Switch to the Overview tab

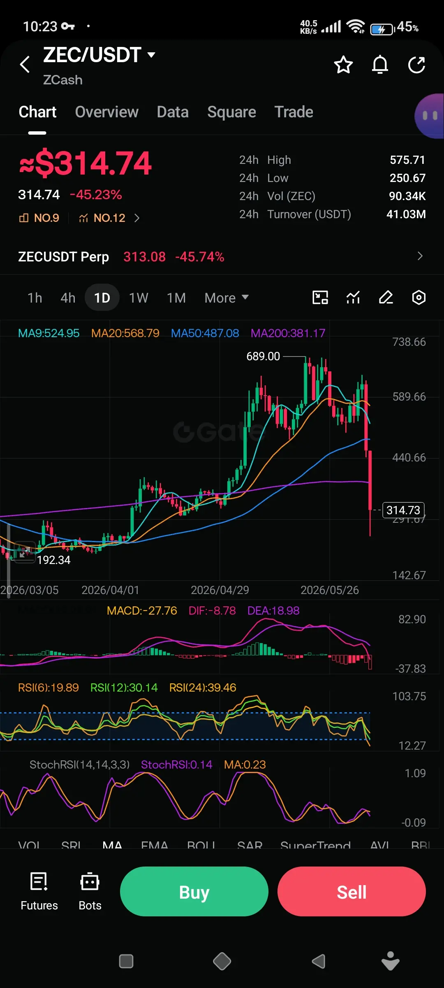[106, 112]
